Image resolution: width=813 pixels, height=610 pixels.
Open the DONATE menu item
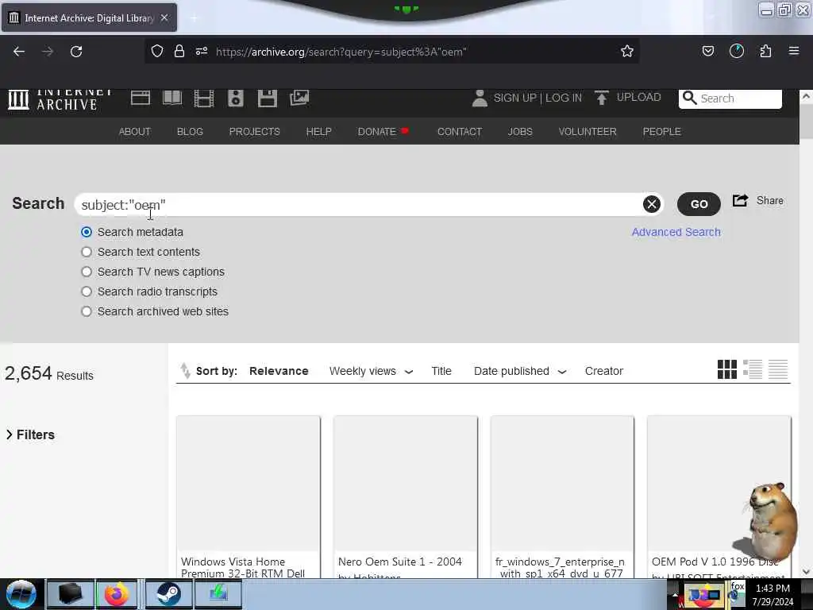coord(383,132)
